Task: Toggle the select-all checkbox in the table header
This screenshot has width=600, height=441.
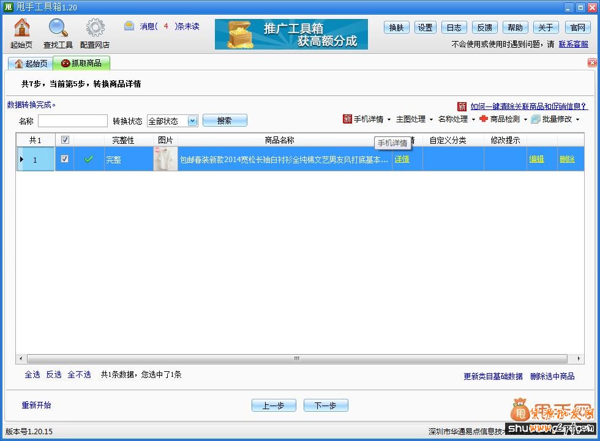Action: pos(64,139)
